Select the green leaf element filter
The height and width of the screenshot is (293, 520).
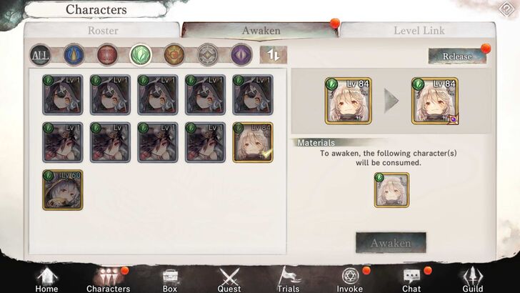(x=141, y=55)
